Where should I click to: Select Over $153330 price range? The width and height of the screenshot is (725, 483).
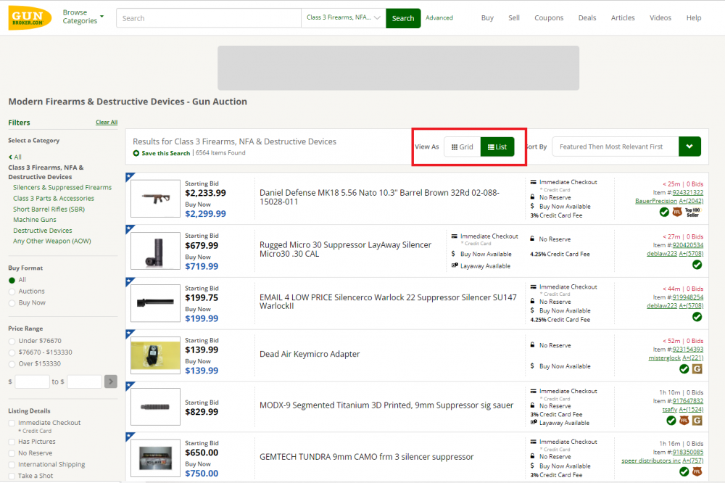pyautogui.click(x=12, y=364)
